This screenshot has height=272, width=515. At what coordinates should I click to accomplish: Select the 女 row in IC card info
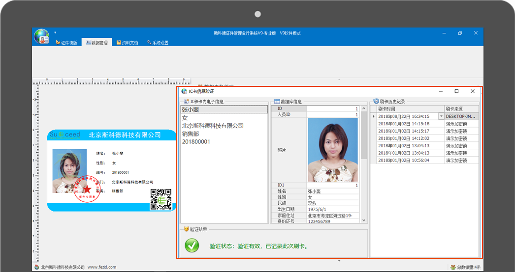225,118
